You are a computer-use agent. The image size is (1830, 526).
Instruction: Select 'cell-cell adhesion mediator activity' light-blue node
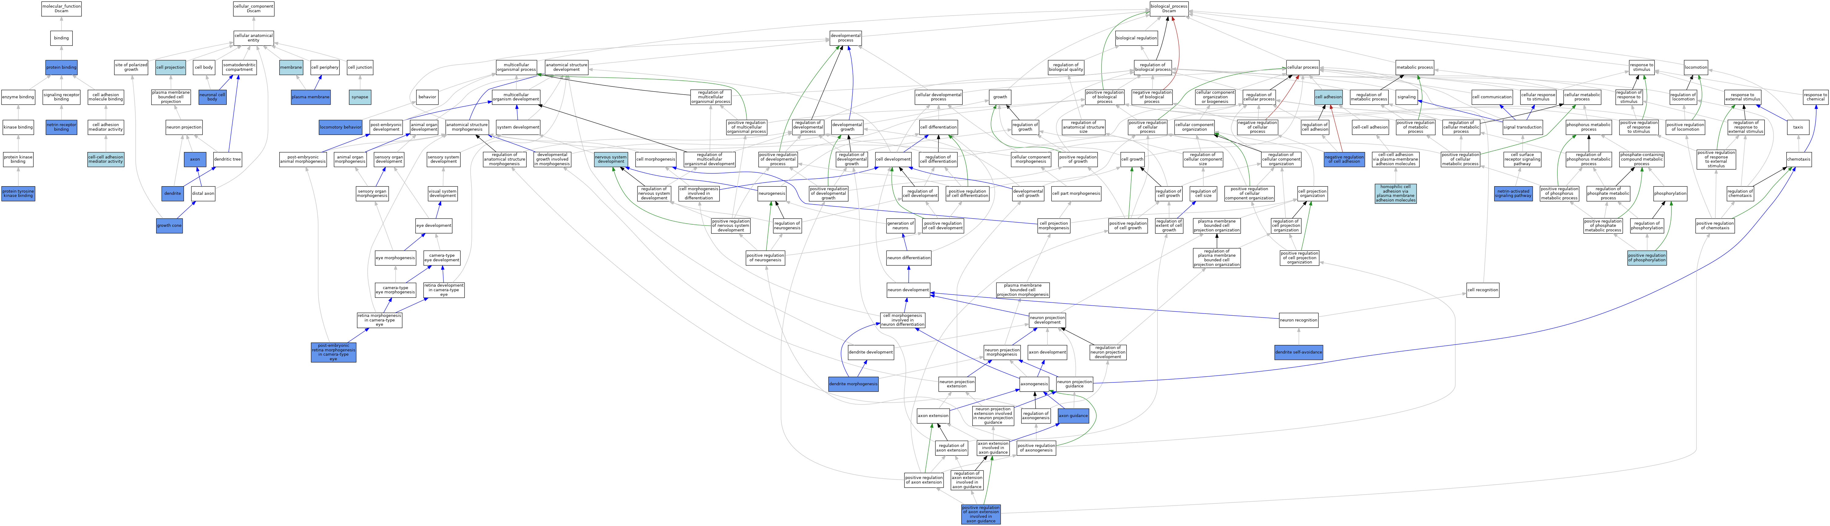[x=106, y=159]
